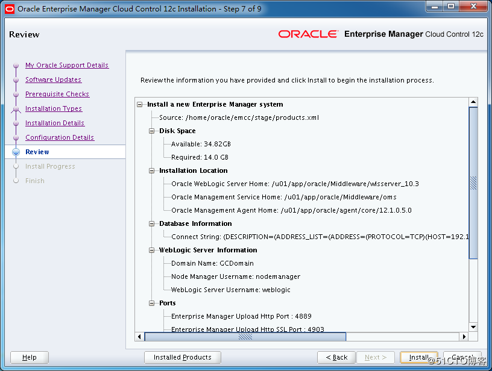
Task: Click the Installation Types step marker
Action: 16,109
